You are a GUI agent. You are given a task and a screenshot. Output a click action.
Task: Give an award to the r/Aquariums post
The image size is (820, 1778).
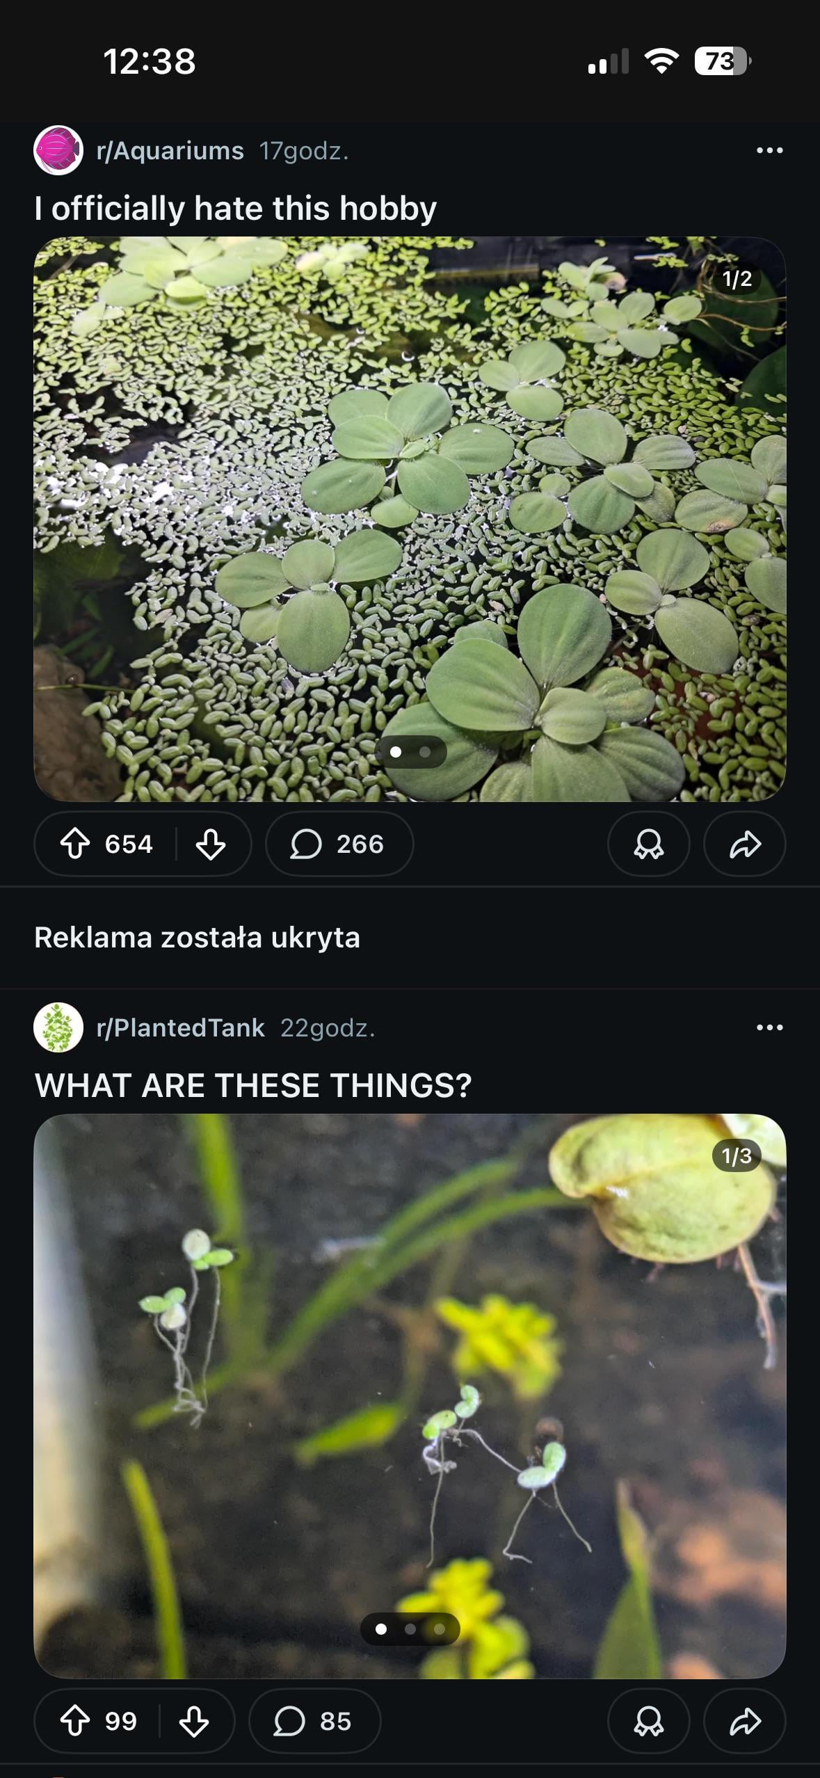tap(648, 844)
